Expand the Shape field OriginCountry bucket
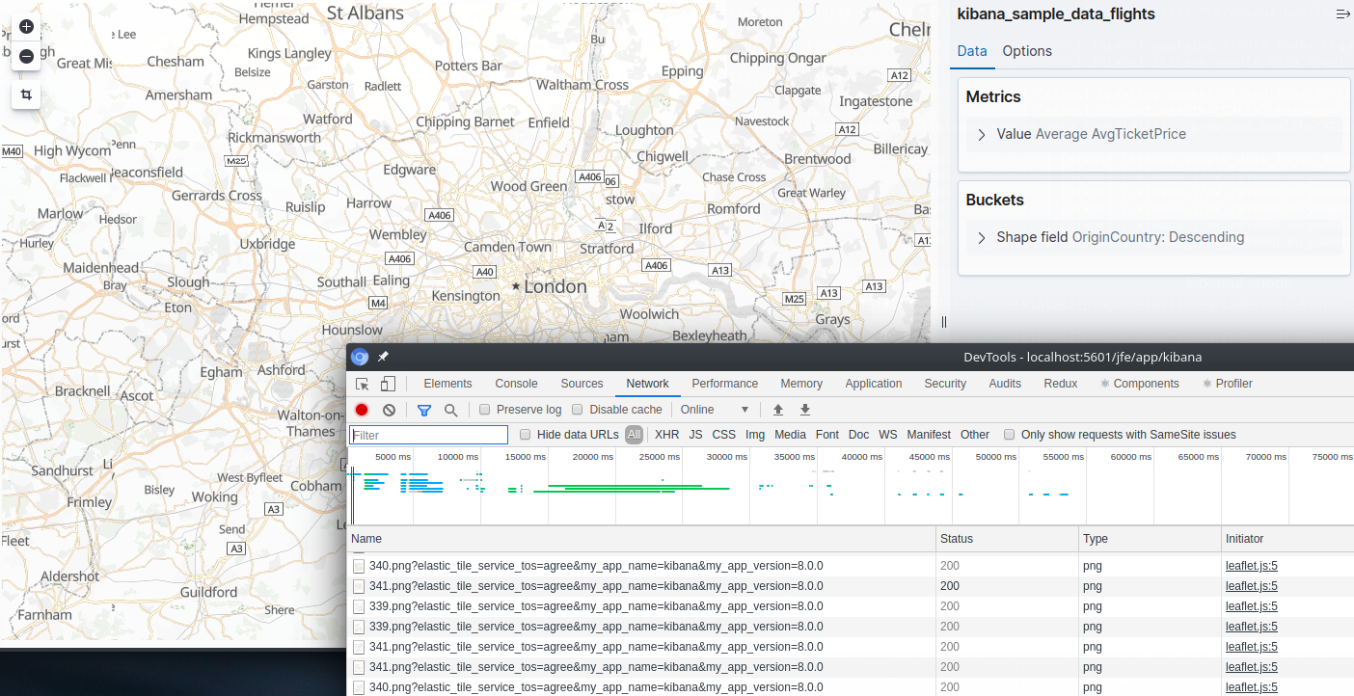The image size is (1354, 696). (1154, 237)
